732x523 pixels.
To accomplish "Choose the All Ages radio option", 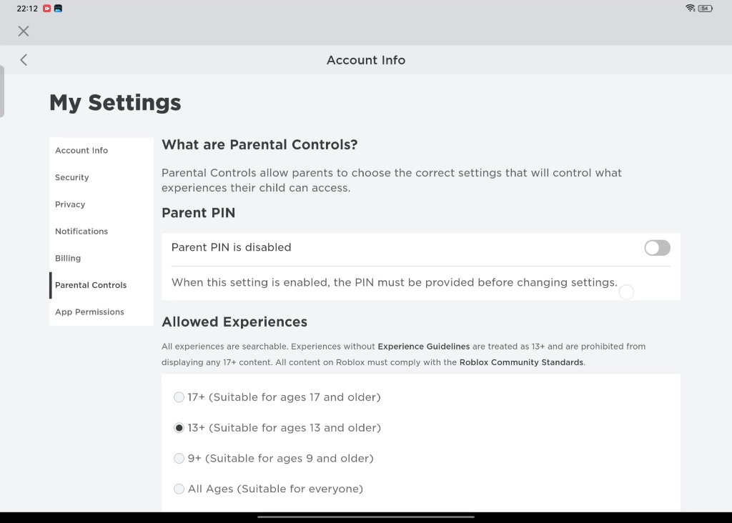I will click(x=179, y=489).
